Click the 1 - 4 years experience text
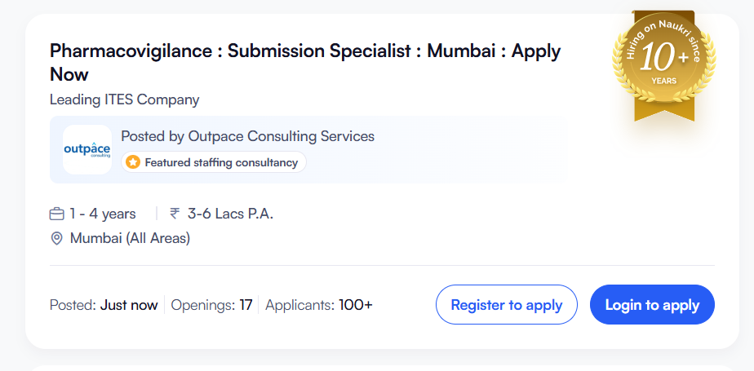Screen dimensions: 754x371 102,214
